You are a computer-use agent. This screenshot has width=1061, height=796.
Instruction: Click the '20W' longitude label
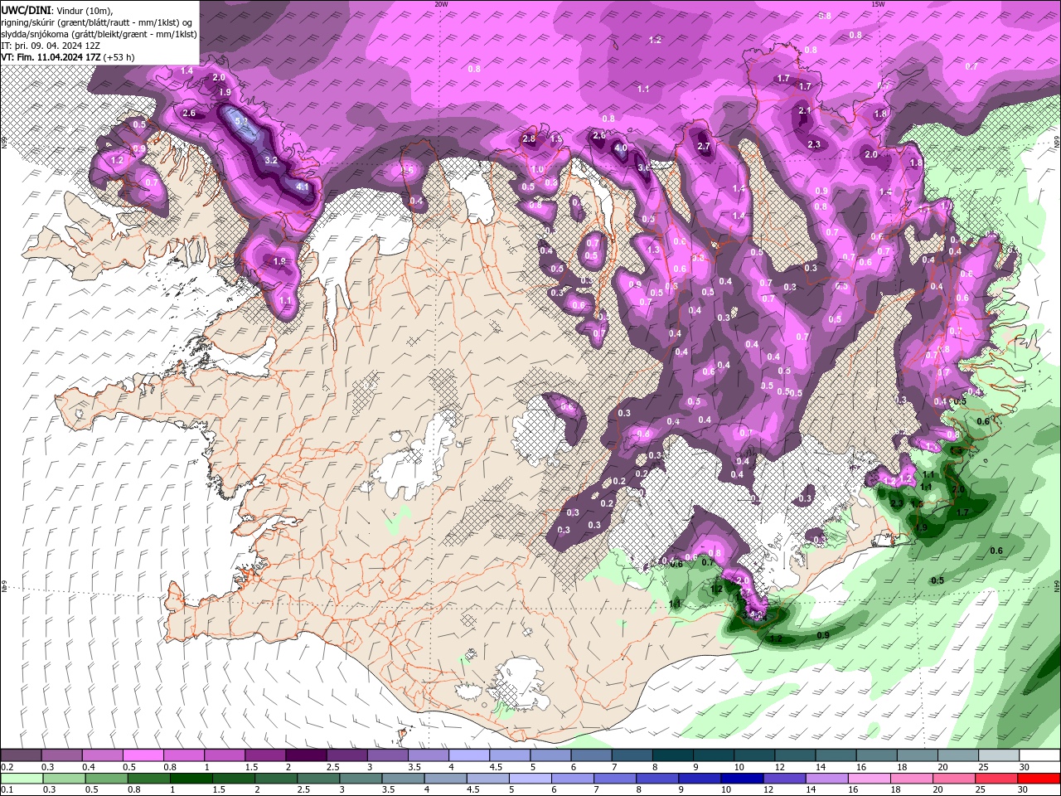[x=441, y=3]
